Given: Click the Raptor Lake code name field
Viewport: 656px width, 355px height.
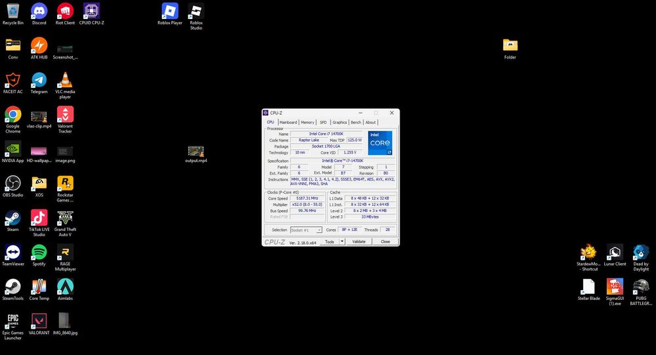Looking at the screenshot, I should [309, 140].
